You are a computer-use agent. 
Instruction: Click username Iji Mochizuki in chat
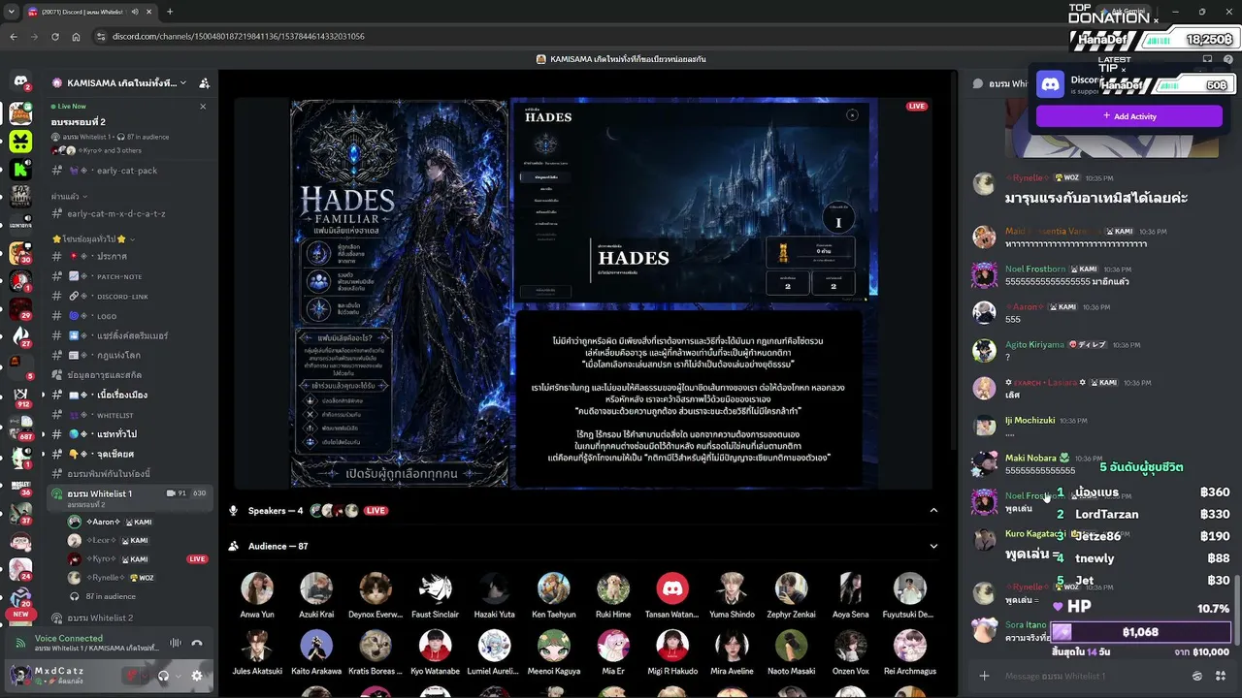(1030, 420)
